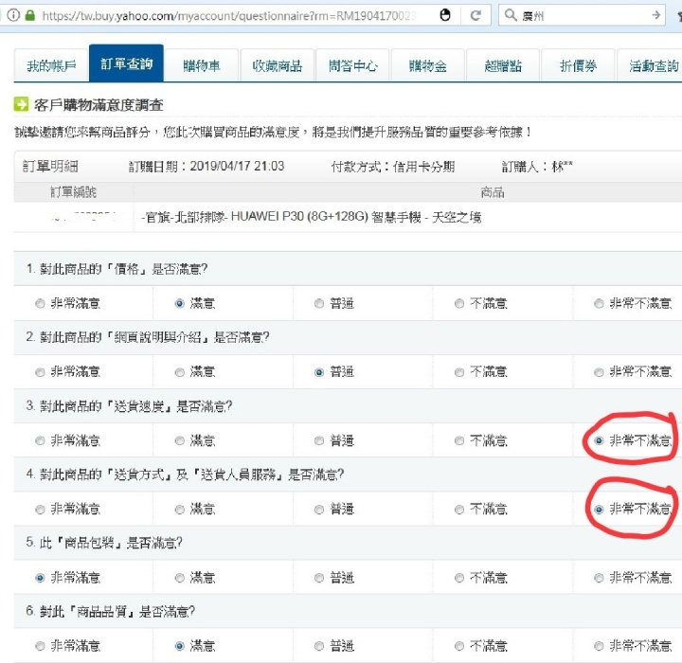The width and height of the screenshot is (682, 663).
Task: Click the green arrow survey heading icon
Action: pos(21,104)
